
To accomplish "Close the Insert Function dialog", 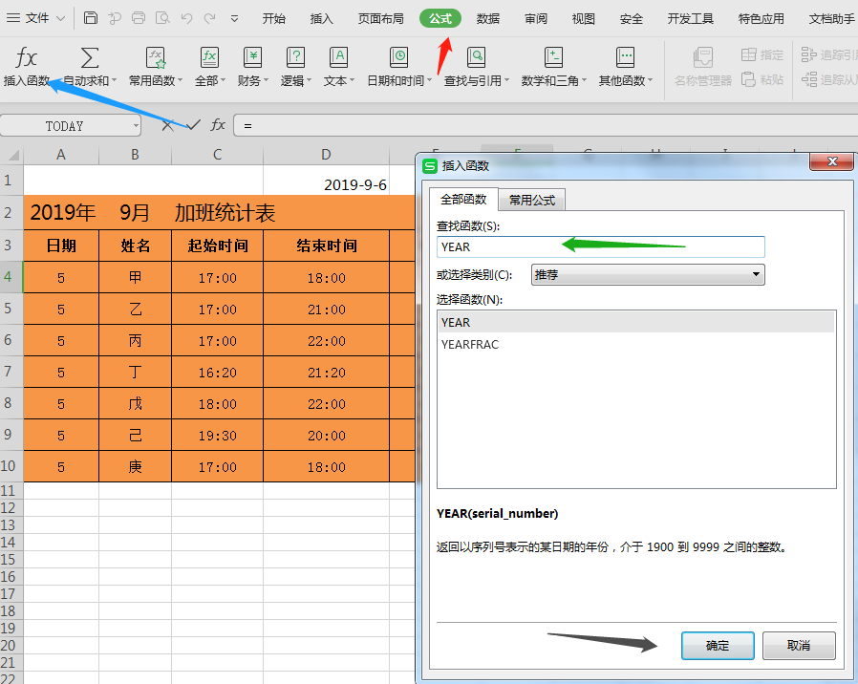I will point(832,161).
